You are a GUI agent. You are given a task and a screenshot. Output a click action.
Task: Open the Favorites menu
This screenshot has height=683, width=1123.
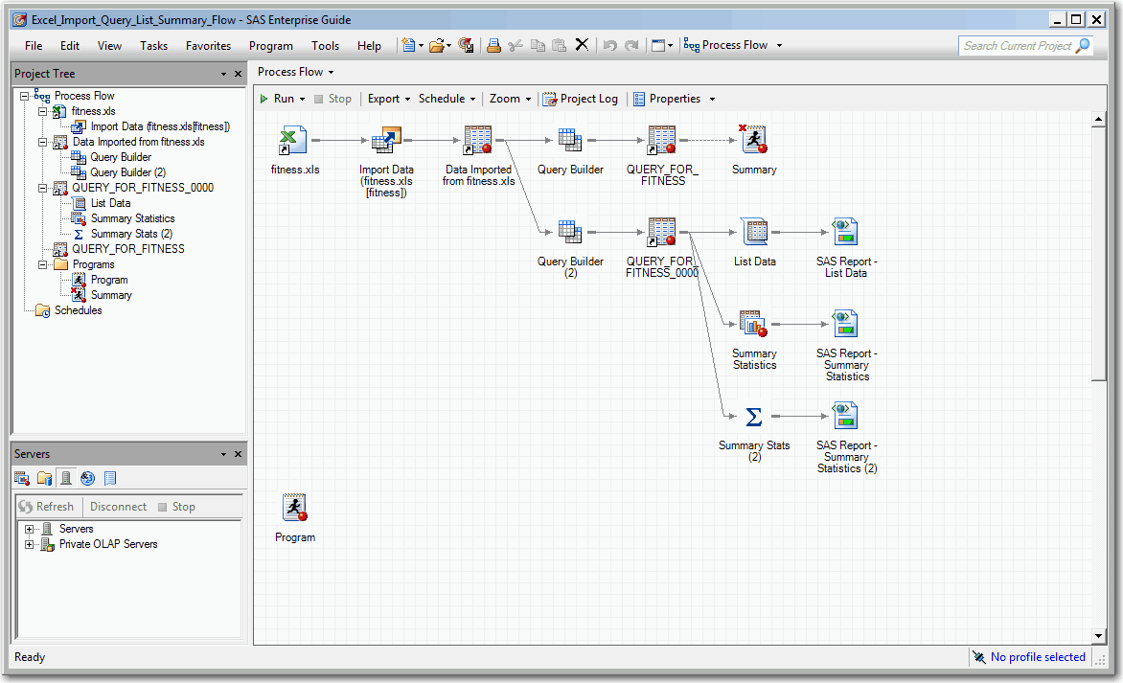coord(208,45)
